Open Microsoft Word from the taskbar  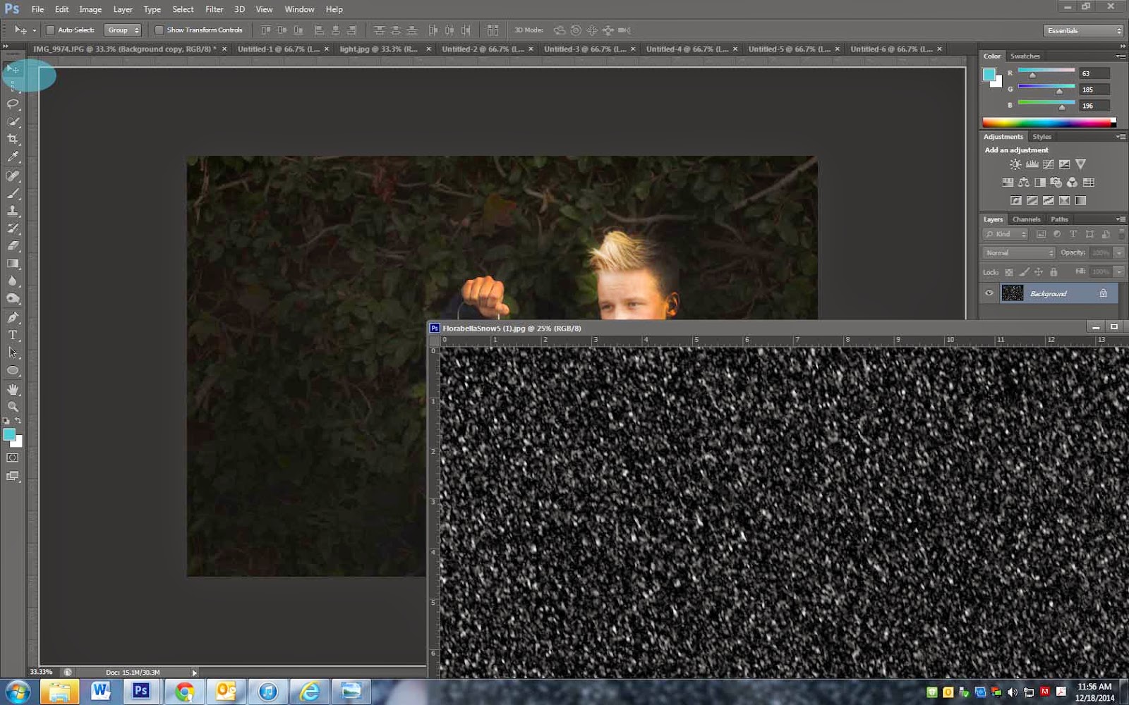[99, 692]
